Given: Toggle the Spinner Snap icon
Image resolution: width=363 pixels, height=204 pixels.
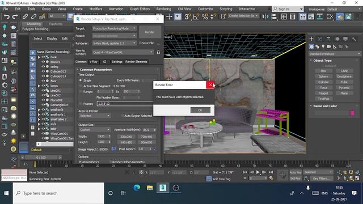Looking at the screenshot, I should [213, 16].
